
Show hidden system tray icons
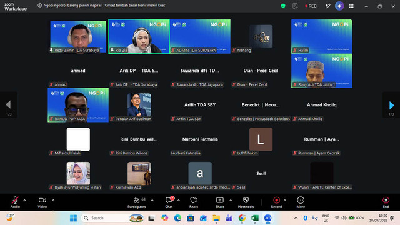point(296,218)
